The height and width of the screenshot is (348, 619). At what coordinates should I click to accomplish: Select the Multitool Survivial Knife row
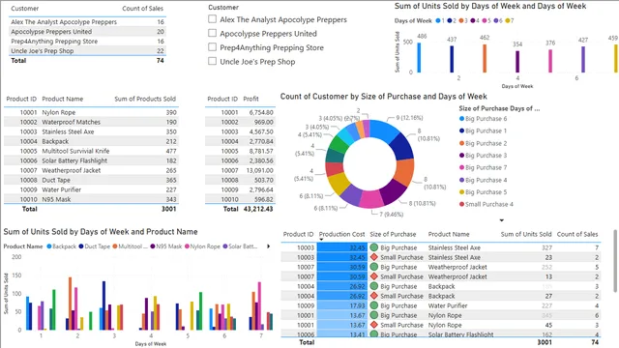point(91,151)
